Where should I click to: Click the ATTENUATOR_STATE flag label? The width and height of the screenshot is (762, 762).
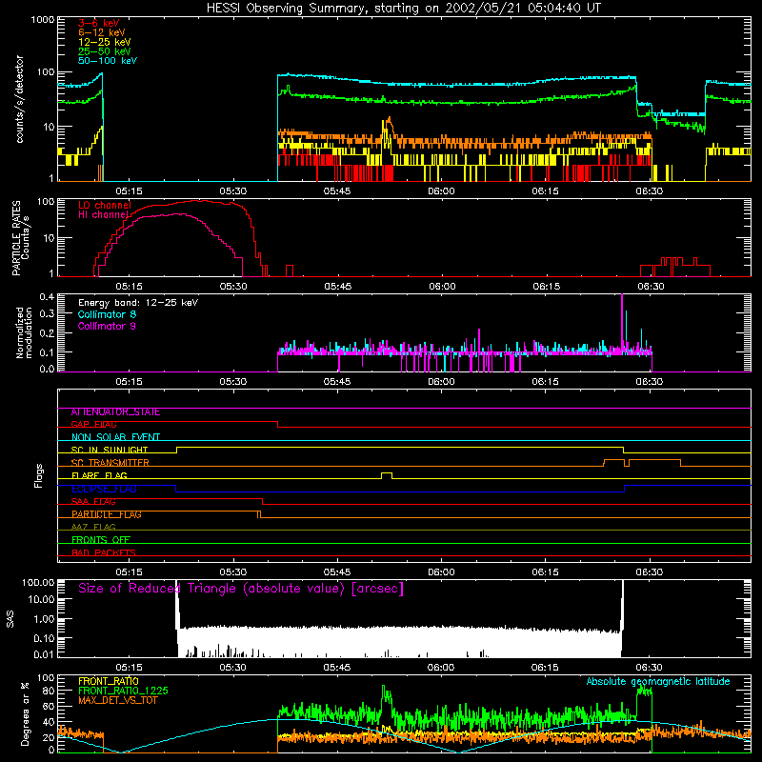tap(115, 412)
